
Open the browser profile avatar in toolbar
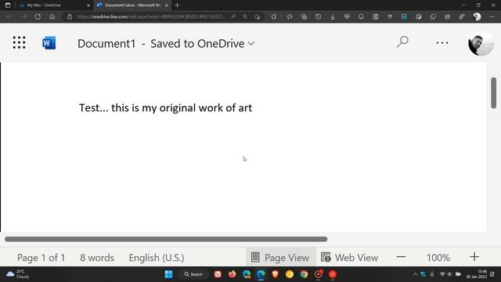pos(477,16)
